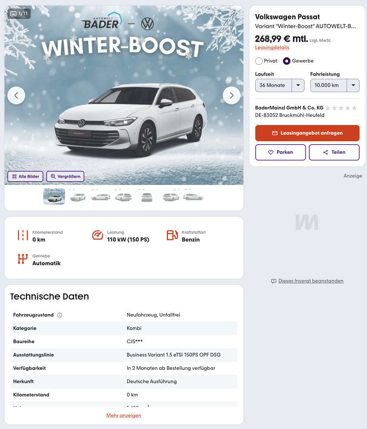
Task: Open Alle Bilder gallery grid
Action: [26, 176]
